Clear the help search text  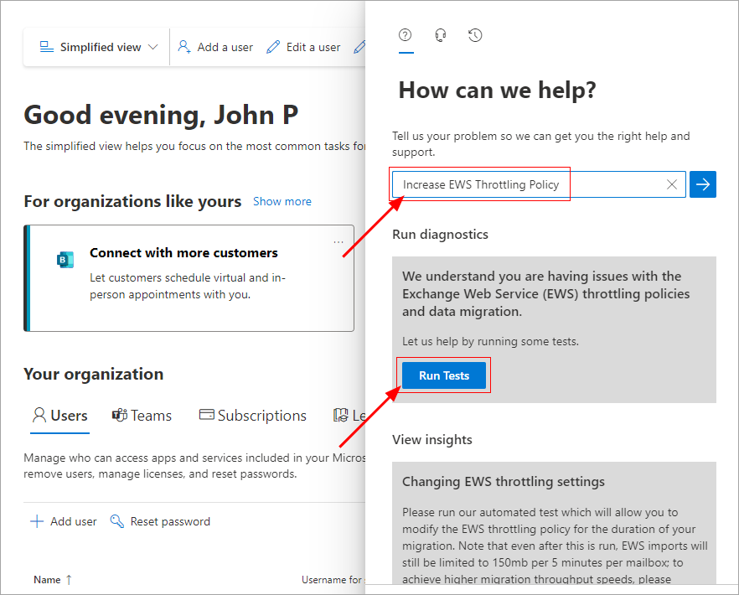click(x=672, y=184)
